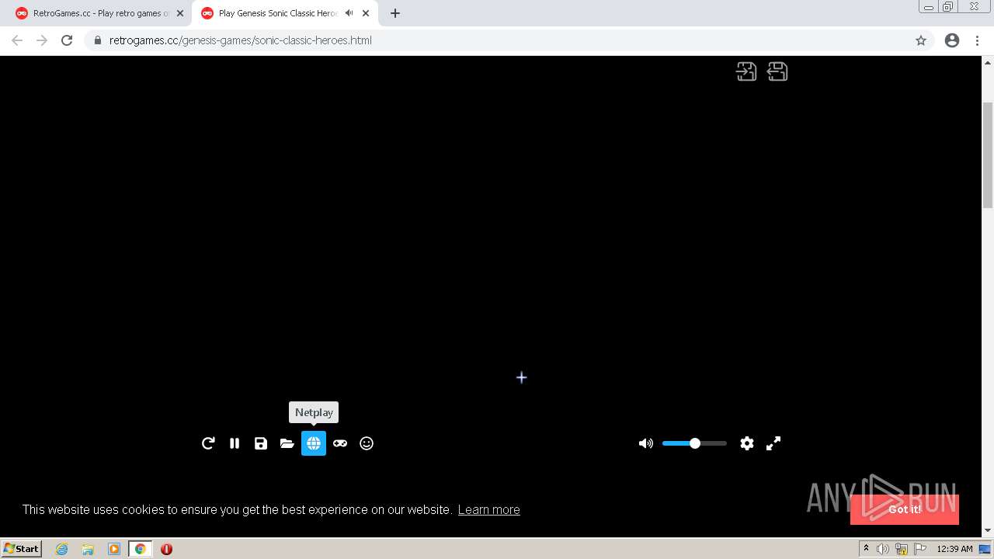Follow the Learn more cookie link
Image resolution: width=994 pixels, height=559 pixels.
(x=488, y=509)
